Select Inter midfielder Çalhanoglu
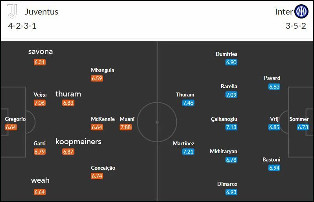The width and height of the screenshot is (314, 202). [224, 119]
